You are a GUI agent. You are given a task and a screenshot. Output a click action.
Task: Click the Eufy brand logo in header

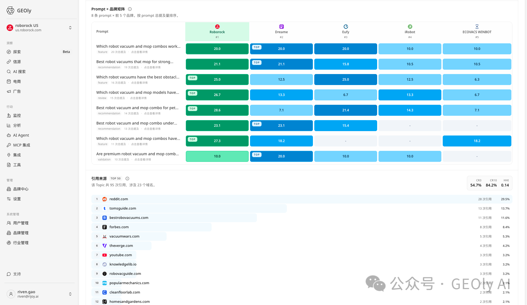click(x=346, y=27)
